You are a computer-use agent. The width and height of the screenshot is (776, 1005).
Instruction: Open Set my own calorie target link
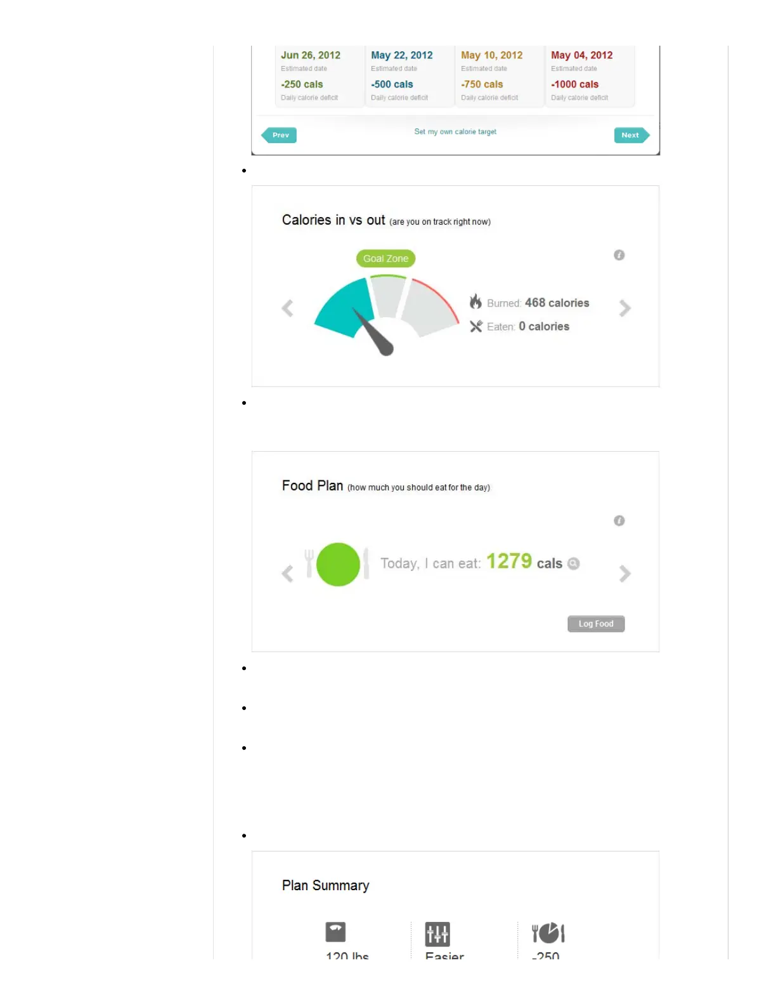pyautogui.click(x=455, y=132)
